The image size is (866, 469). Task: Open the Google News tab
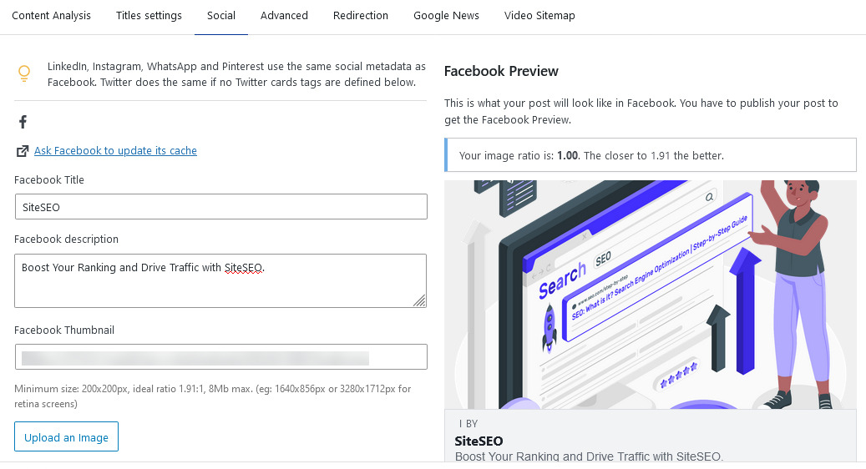pos(446,16)
